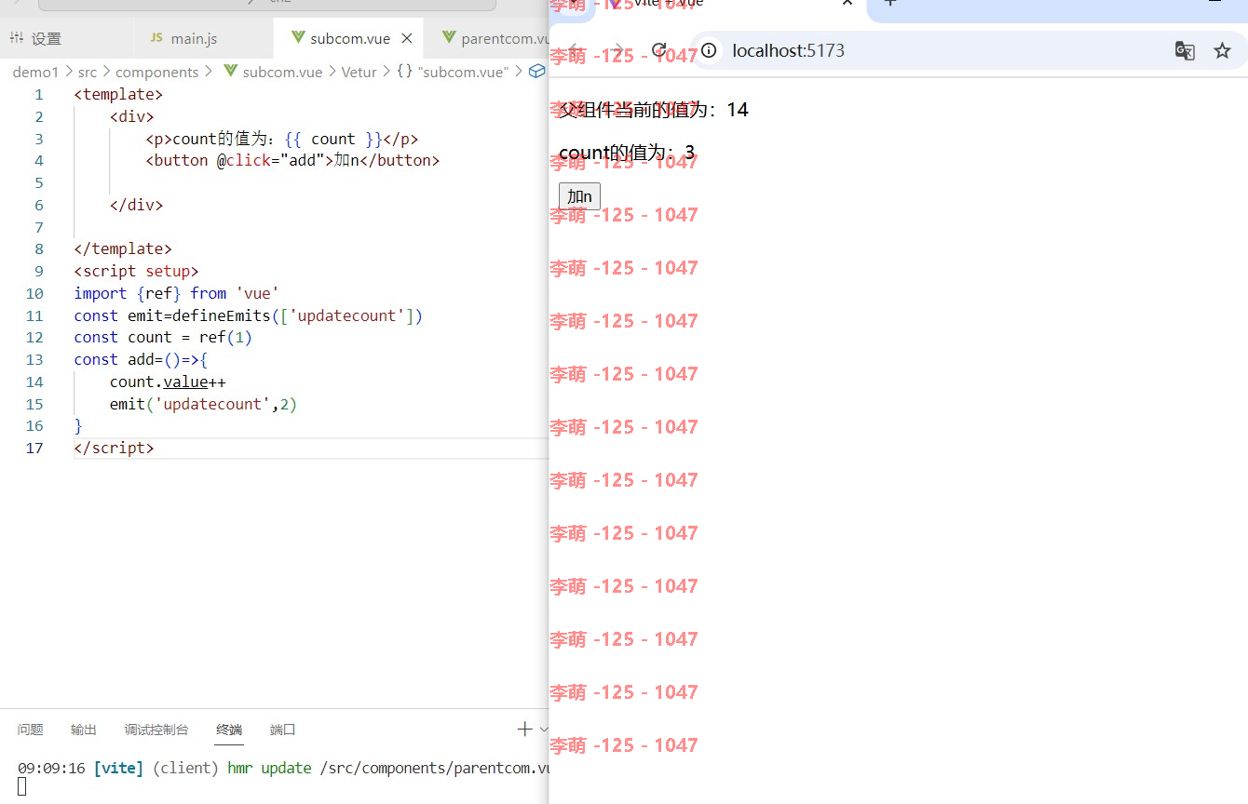
Task: Select the 终端 terminal panel tab
Action: [229, 730]
